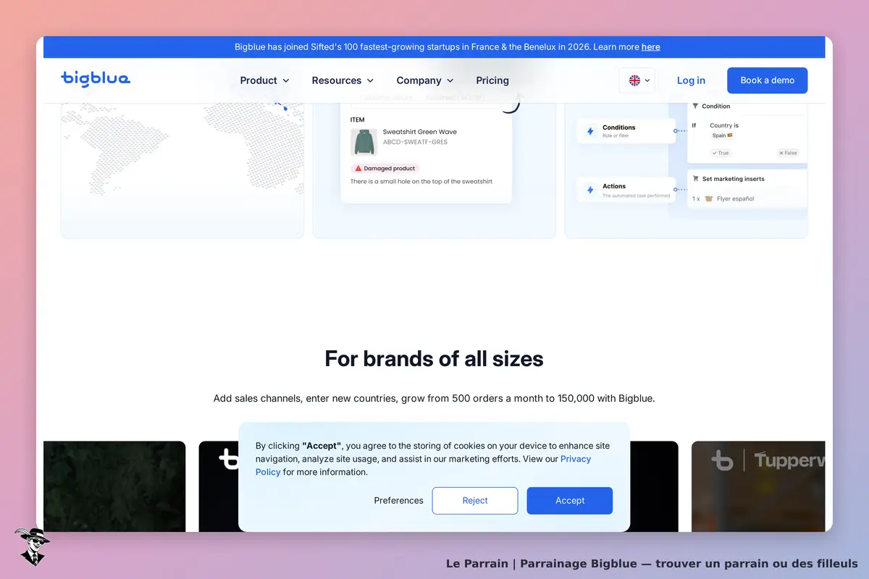Click the SKU text ABCD-SWEATF-GRES
The width and height of the screenshot is (869, 579).
(416, 142)
